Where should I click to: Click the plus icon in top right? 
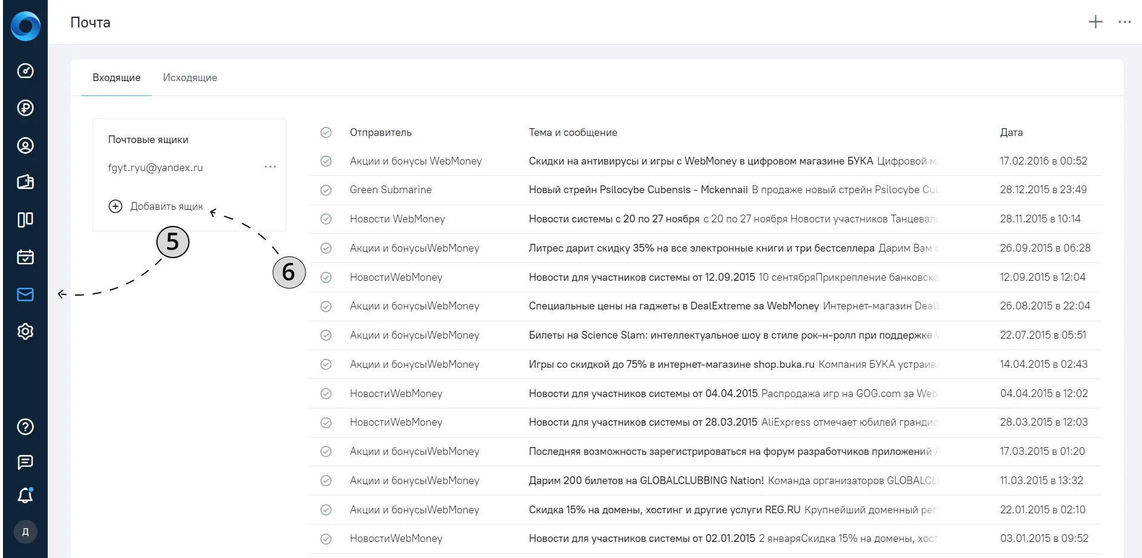pos(1095,22)
